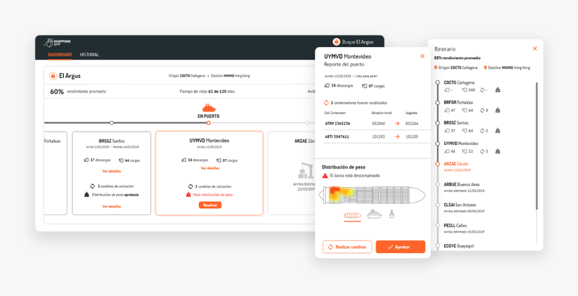Click the Resolver button
Screen dimensions: 578x296
coord(210,205)
